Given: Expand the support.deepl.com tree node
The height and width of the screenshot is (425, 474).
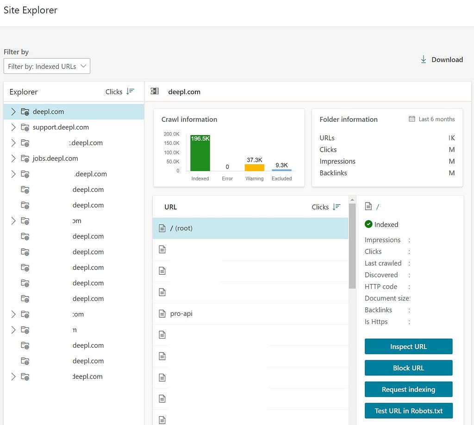Looking at the screenshot, I should pyautogui.click(x=13, y=127).
